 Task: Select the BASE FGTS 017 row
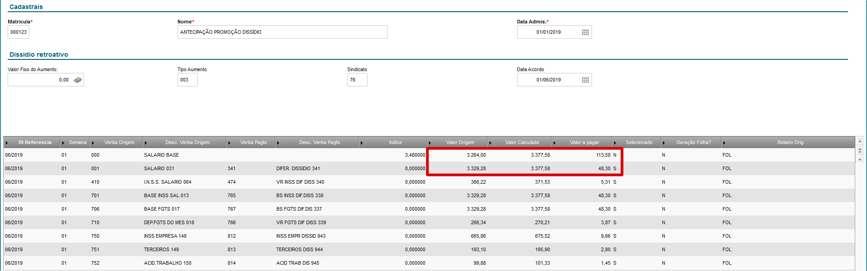point(429,209)
